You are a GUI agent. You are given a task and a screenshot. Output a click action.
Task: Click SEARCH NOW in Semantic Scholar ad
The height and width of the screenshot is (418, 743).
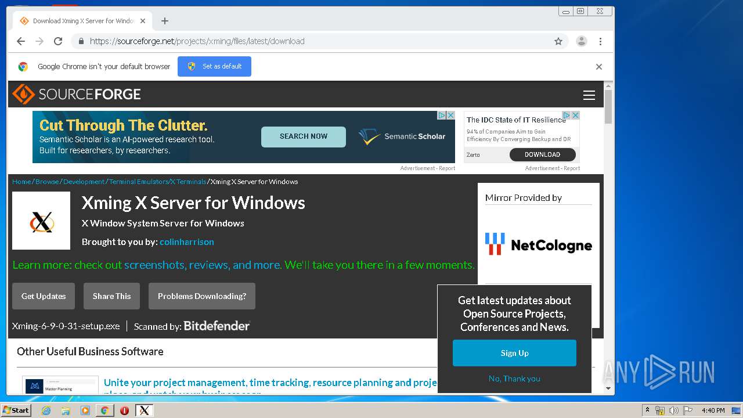(x=304, y=136)
